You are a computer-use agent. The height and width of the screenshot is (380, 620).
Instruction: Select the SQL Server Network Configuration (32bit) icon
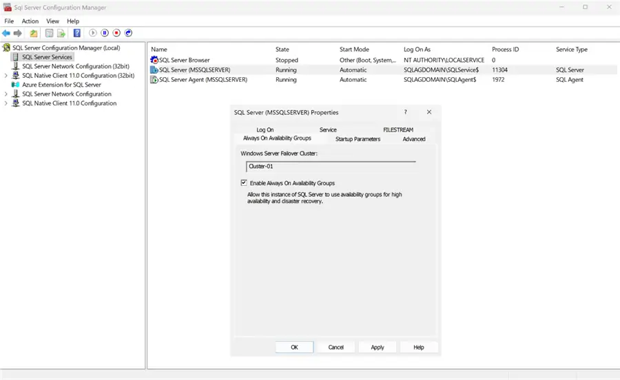(x=15, y=66)
